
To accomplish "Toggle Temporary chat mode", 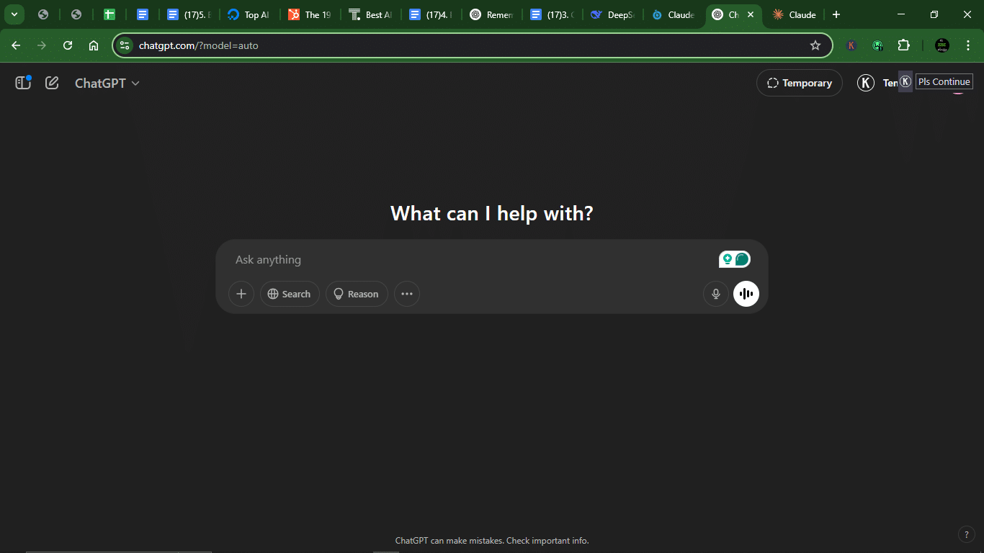I will pyautogui.click(x=799, y=83).
